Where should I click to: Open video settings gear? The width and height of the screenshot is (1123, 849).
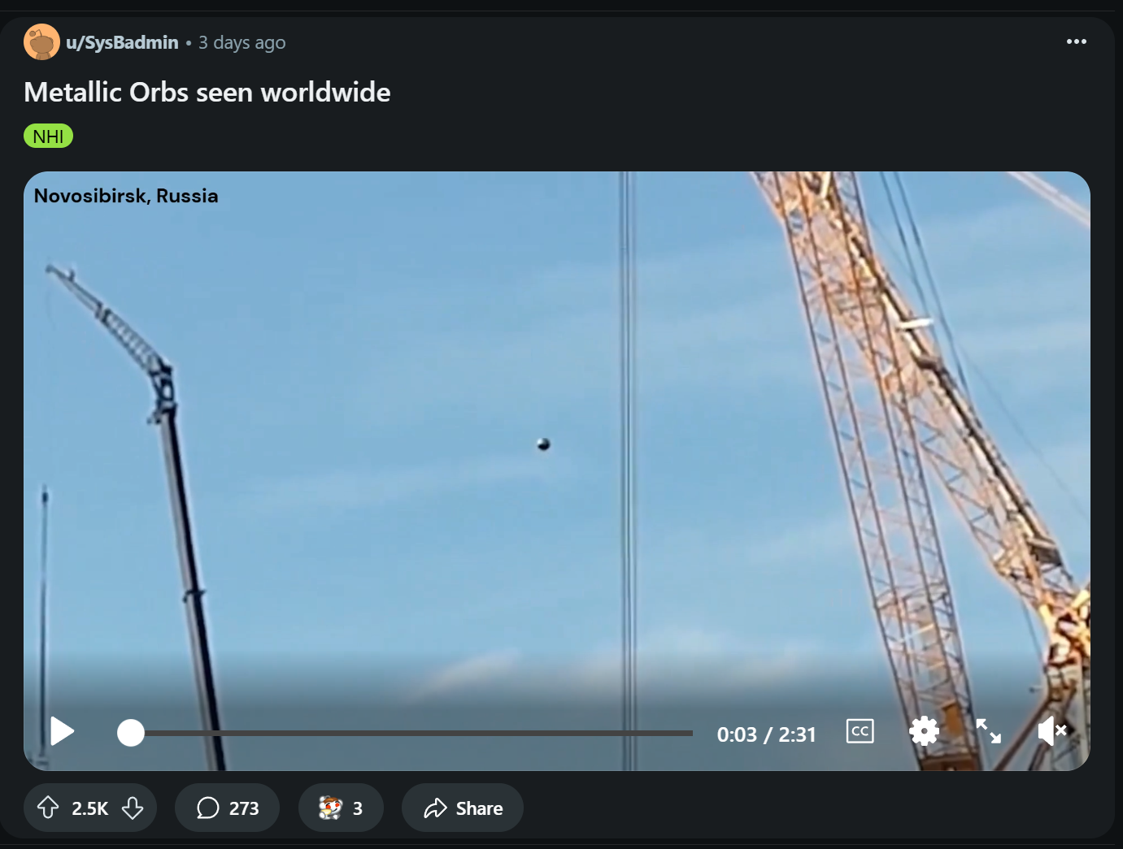coord(924,731)
